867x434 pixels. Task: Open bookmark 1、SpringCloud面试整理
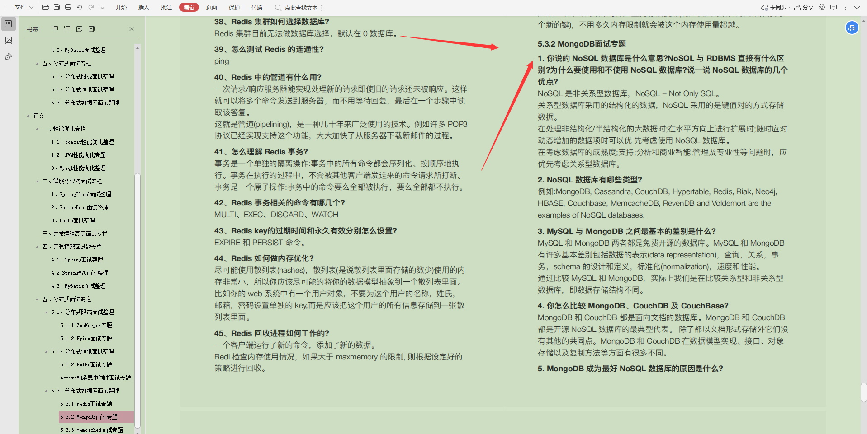(x=81, y=194)
